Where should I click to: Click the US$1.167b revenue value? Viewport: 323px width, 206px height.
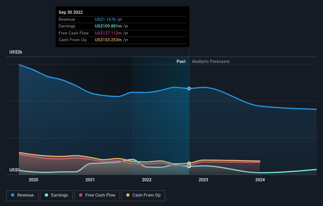pyautogui.click(x=105, y=19)
